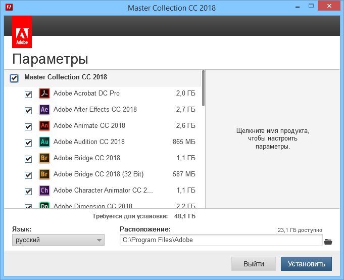Select the Adobe After Effects CC 2018 product name
Viewport: 344px width, 280px height.
(x=95, y=110)
